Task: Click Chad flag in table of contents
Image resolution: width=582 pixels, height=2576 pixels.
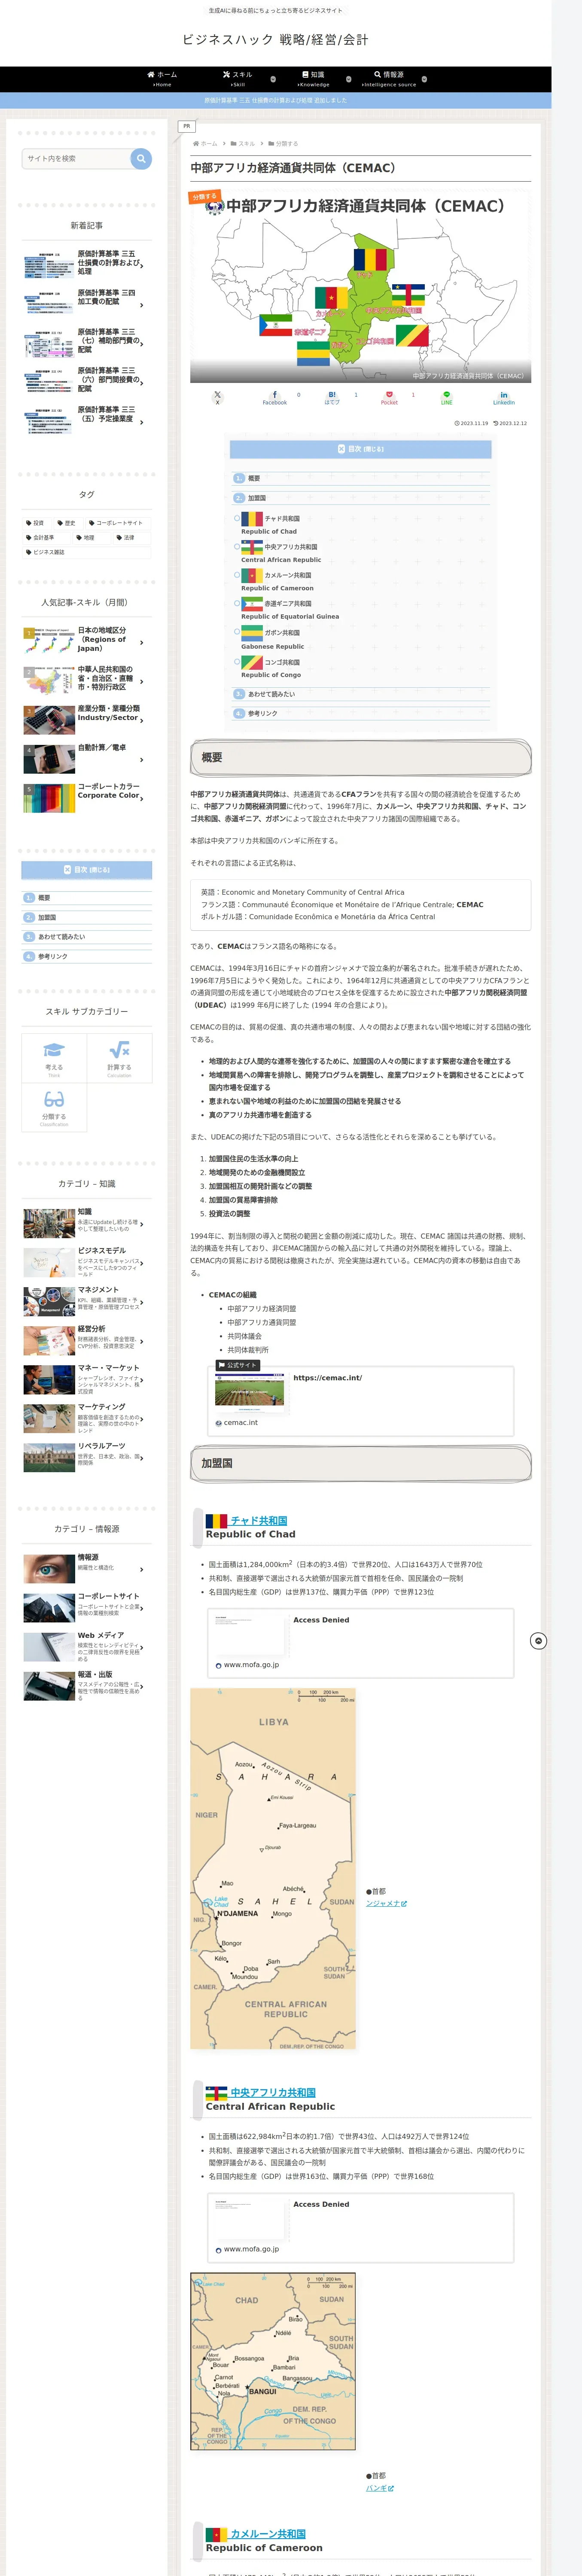Action: (252, 519)
